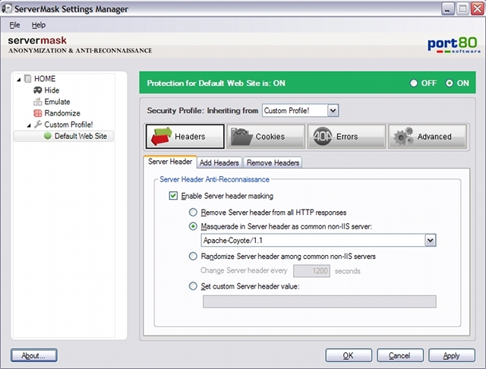Open the Security Profile dropdown arrow
Viewport: 486px width, 369px height.
point(333,111)
